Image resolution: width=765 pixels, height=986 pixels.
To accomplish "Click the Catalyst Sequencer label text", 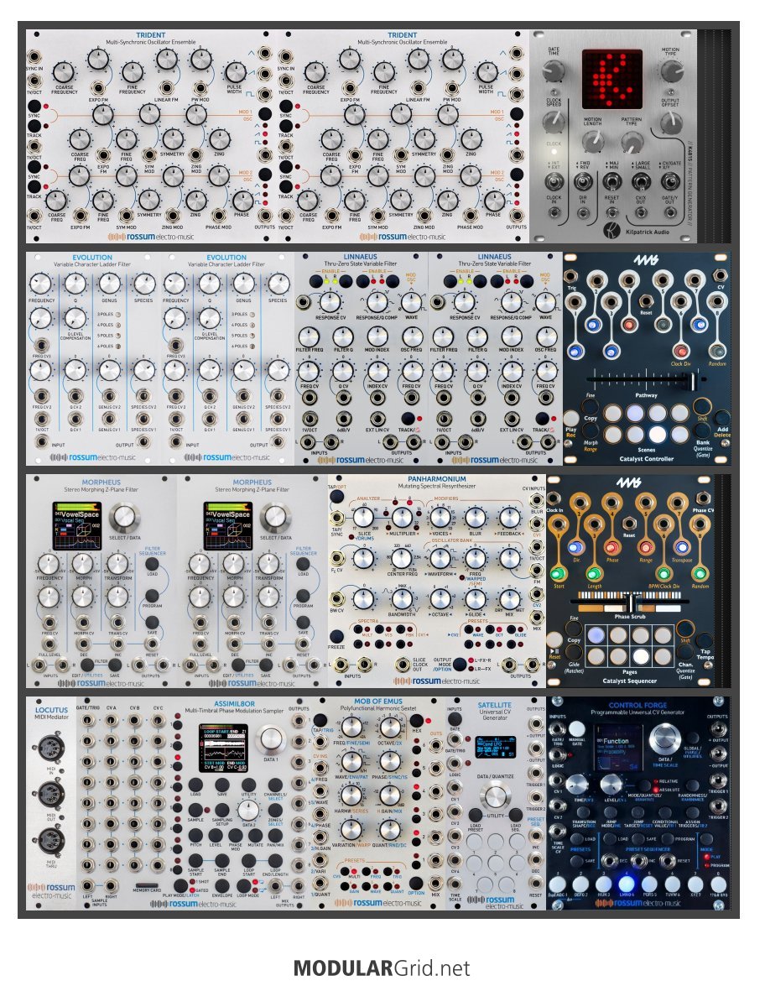I will point(629,681).
